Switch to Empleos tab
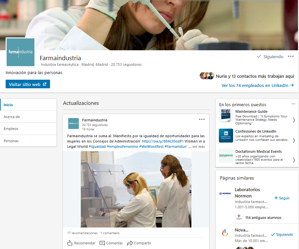Image resolution: width=299 pixels, height=249 pixels. click(28, 129)
